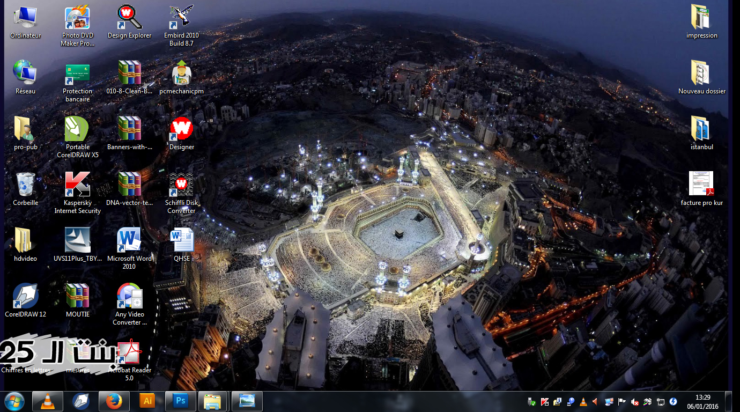Open the Windows Start menu
The height and width of the screenshot is (412, 740).
14,401
